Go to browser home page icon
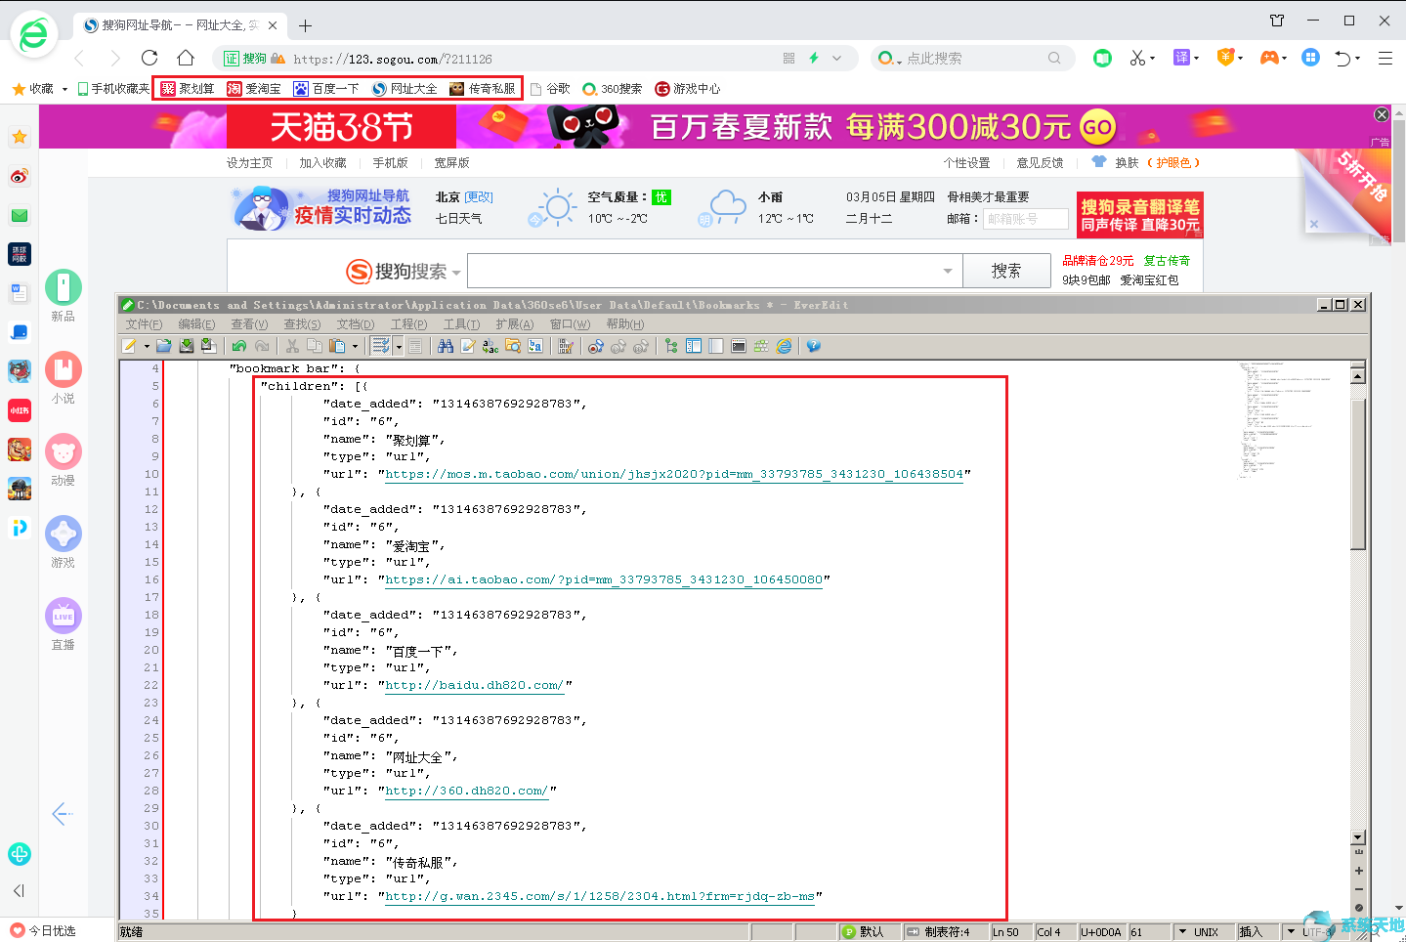1406x942 pixels. [x=186, y=58]
